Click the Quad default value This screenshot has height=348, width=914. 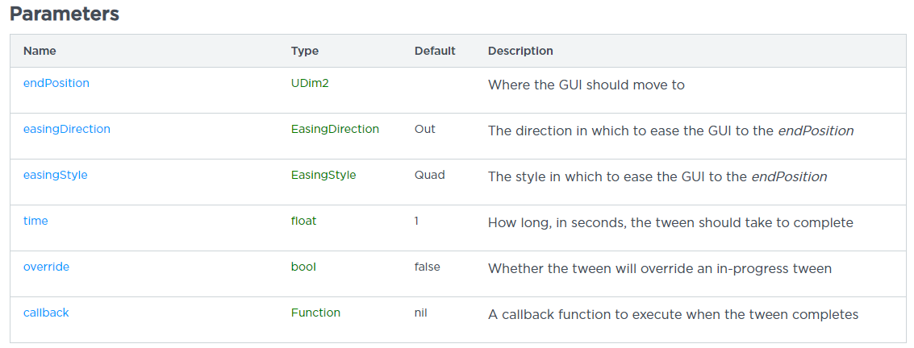point(429,175)
